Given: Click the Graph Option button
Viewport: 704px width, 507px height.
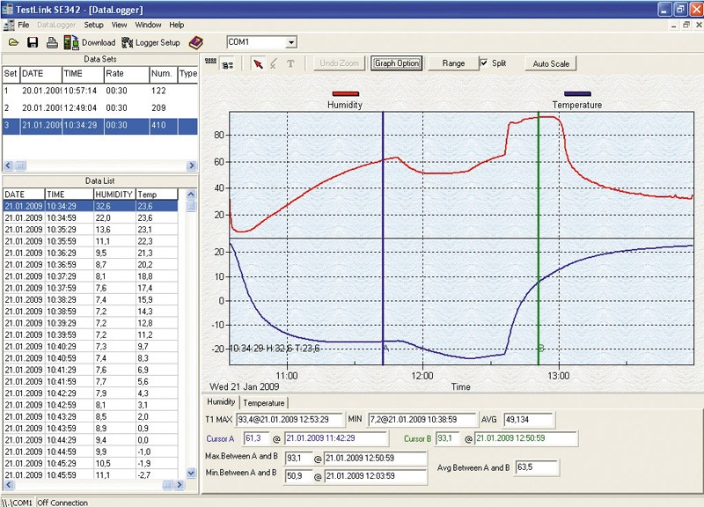Looking at the screenshot, I should [x=397, y=63].
